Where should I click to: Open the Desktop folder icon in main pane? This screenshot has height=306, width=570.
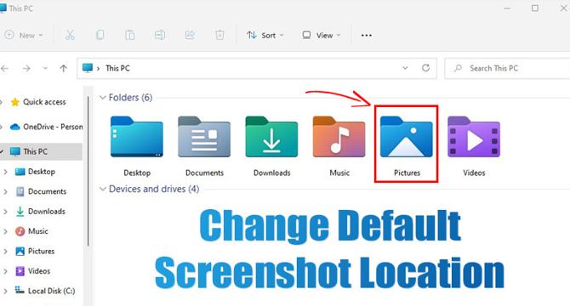tap(137, 137)
